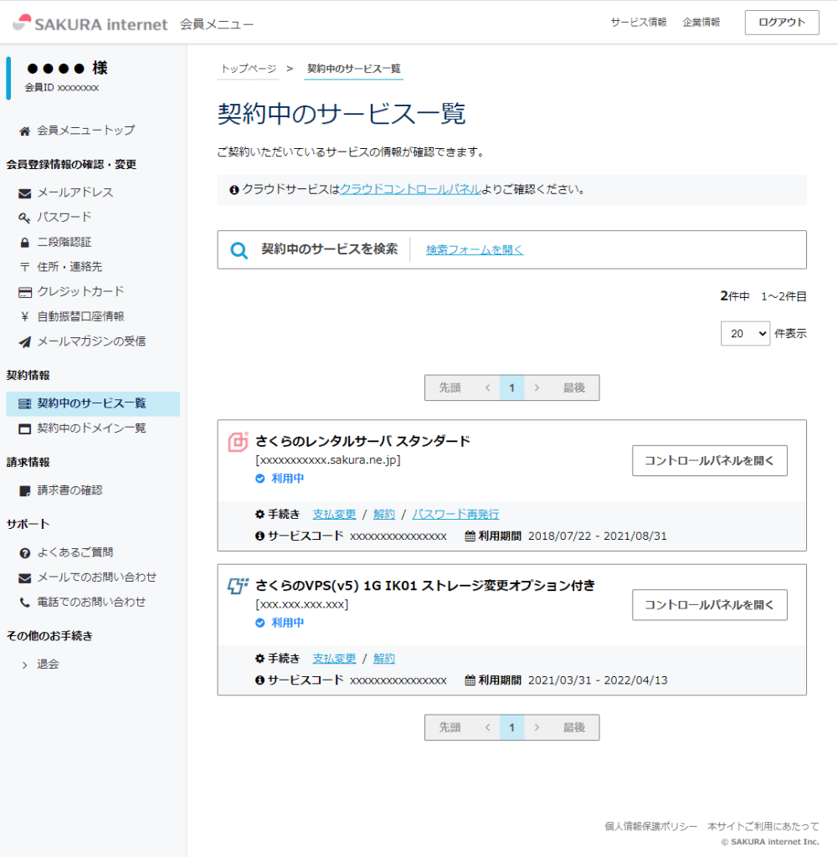The height and width of the screenshot is (857, 838).
Task: Click 解約 on the VPS card
Action: (x=383, y=659)
